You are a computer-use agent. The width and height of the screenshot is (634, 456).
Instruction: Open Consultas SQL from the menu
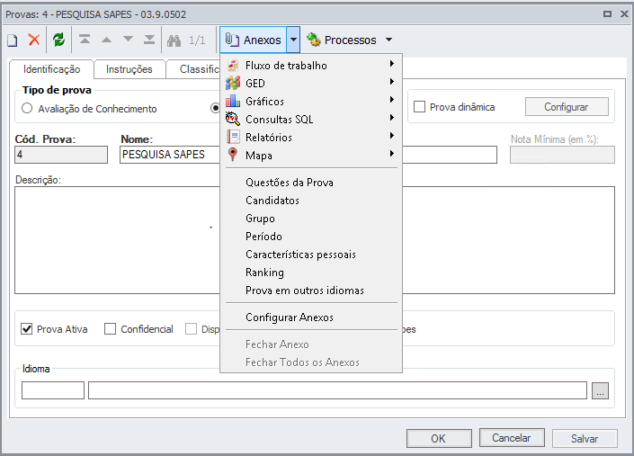tap(279, 119)
